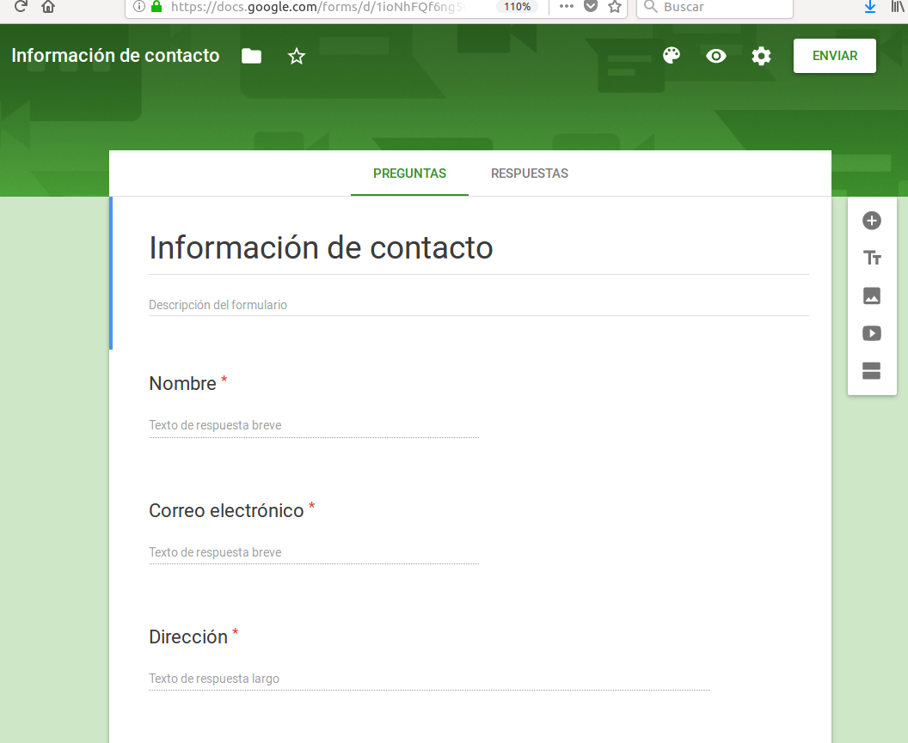Add a title and description element
Image resolution: width=908 pixels, height=743 pixels.
point(872,259)
